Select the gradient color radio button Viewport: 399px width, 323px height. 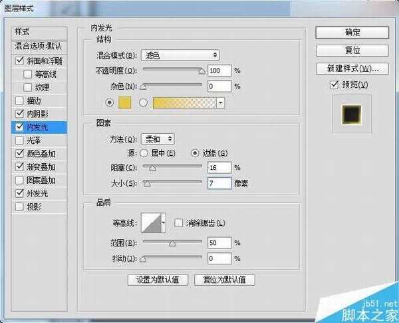point(143,103)
